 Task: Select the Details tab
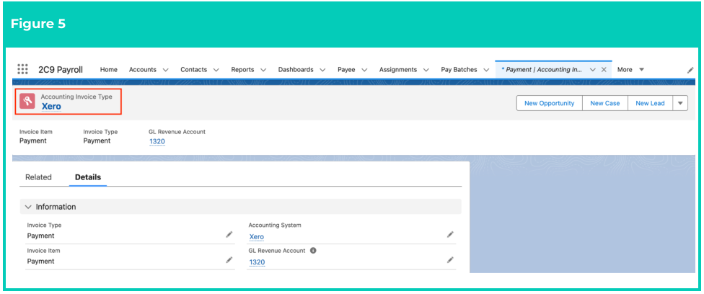(88, 177)
